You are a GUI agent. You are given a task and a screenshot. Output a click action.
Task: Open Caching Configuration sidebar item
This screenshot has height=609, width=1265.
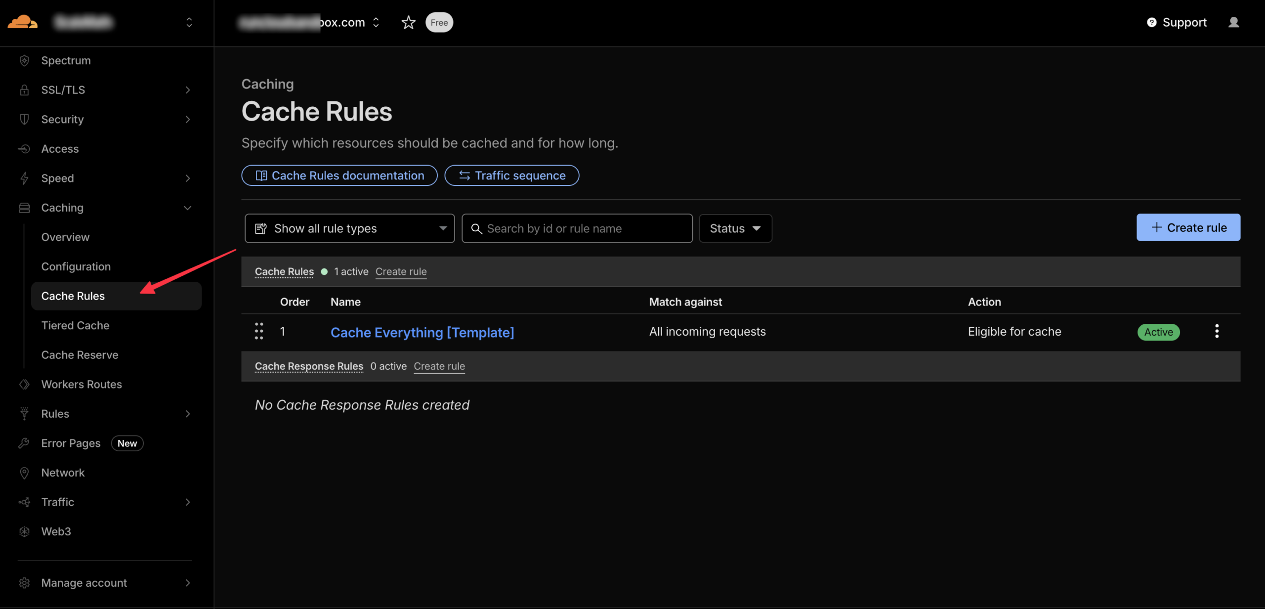[76, 266]
